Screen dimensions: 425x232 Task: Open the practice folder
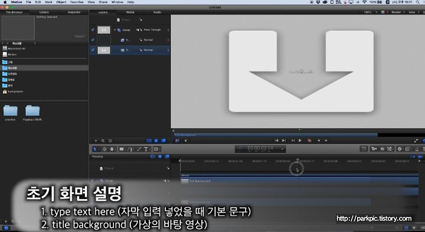click(10, 113)
